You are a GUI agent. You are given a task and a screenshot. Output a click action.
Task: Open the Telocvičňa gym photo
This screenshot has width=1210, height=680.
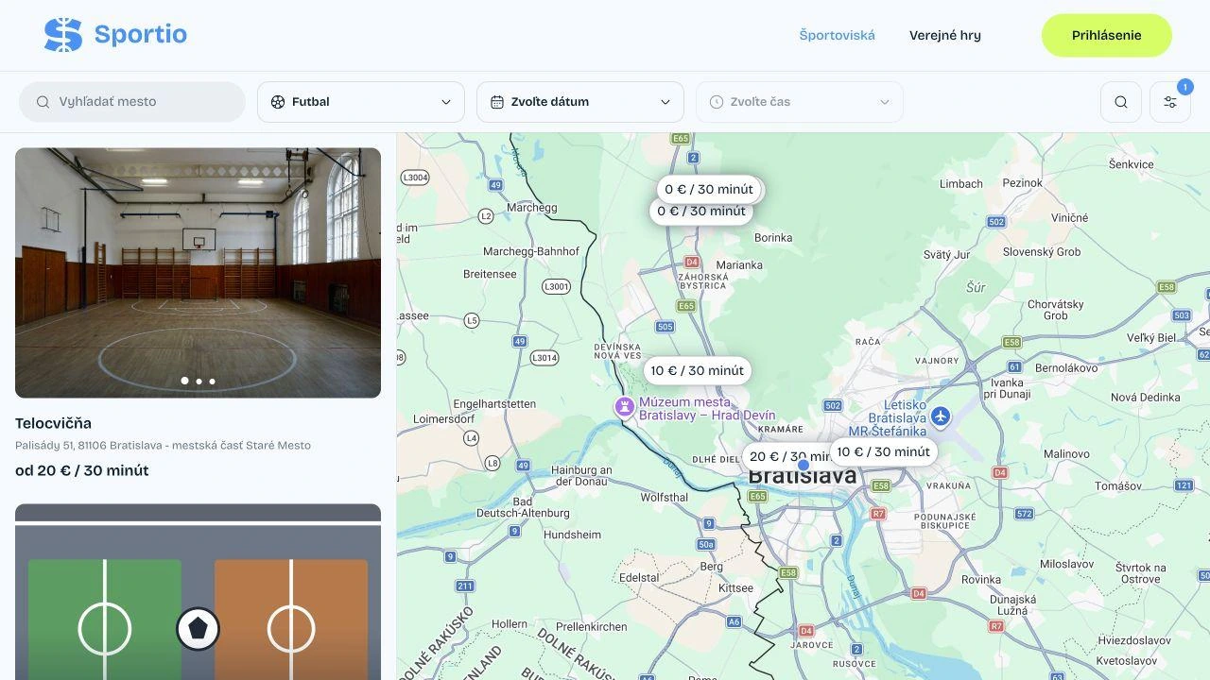tap(198, 273)
